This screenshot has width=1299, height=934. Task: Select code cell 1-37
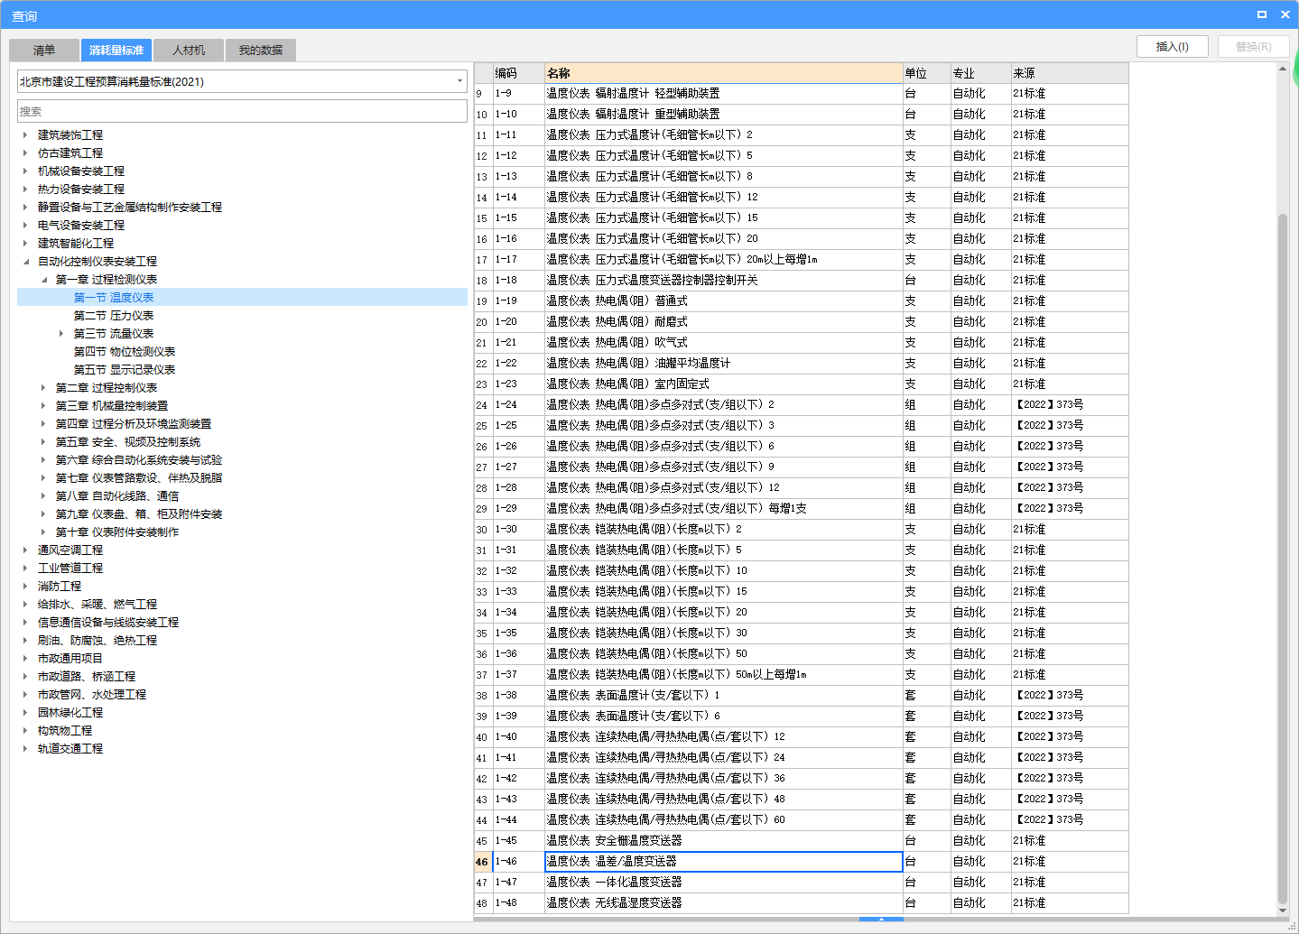click(x=519, y=675)
